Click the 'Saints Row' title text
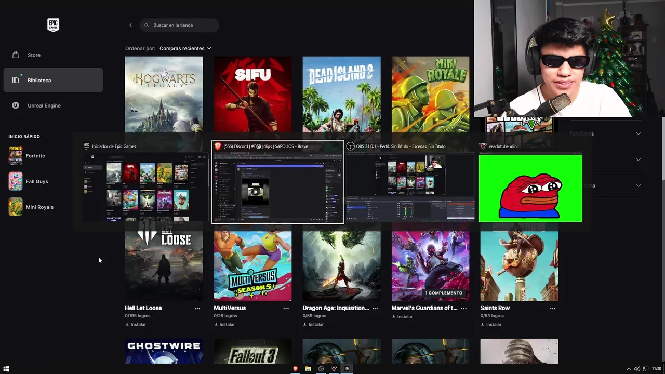Screen dimensions: 665x374 pos(495,308)
